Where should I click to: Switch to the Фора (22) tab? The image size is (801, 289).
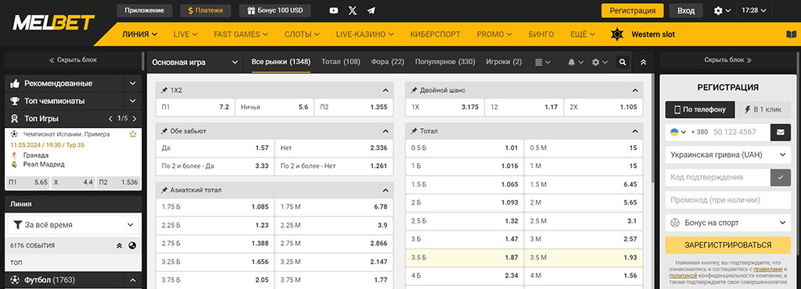388,62
